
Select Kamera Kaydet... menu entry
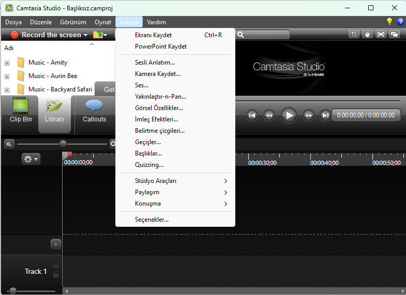(175, 74)
